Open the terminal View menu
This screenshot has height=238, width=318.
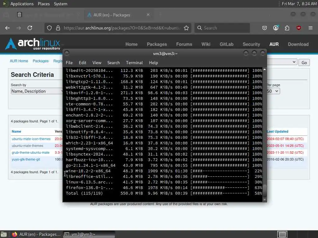click(x=97, y=63)
